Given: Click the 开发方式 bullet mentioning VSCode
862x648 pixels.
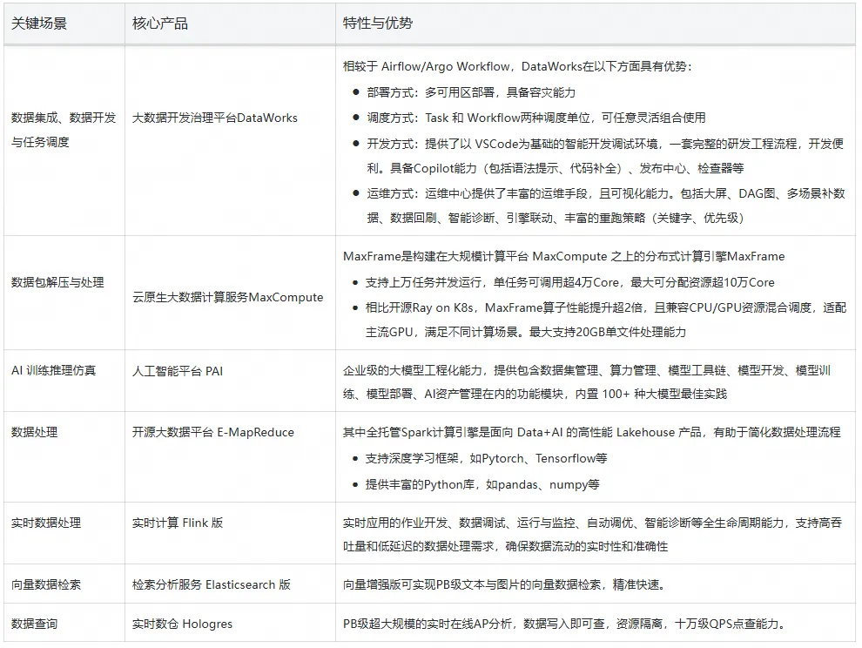Looking at the screenshot, I should coord(605,156).
